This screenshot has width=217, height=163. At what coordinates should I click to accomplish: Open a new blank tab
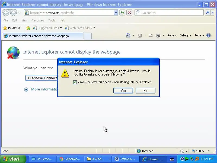coord(88,36)
